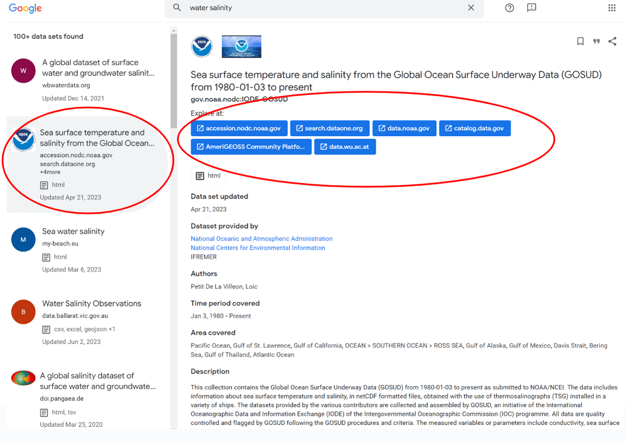This screenshot has height=441, width=626.
Task: Click in the water salinity search field
Action: [x=323, y=8]
